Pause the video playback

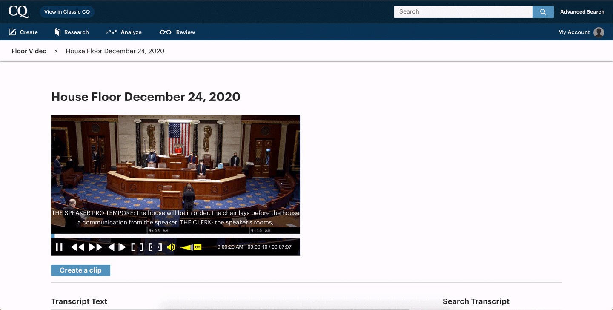(x=59, y=247)
